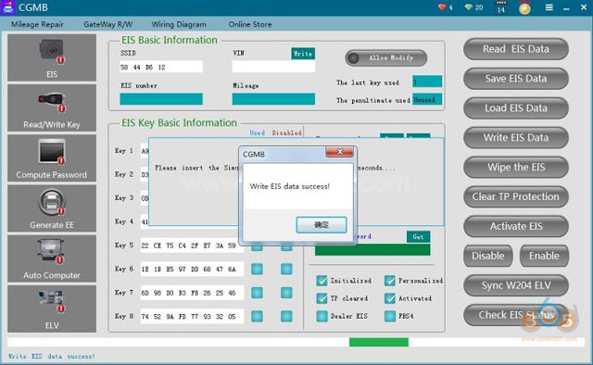This screenshot has width=593, height=365.
Task: Click the calendar icon showing 14
Action: pos(500,7)
